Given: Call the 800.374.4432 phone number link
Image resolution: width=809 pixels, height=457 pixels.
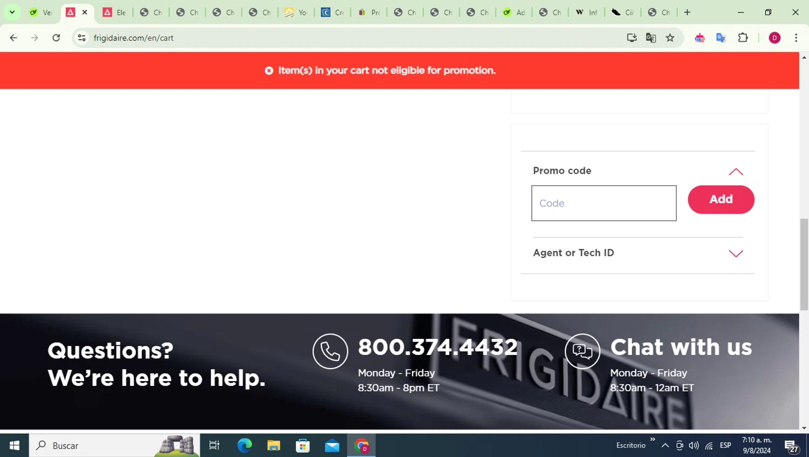Looking at the screenshot, I should (437, 347).
